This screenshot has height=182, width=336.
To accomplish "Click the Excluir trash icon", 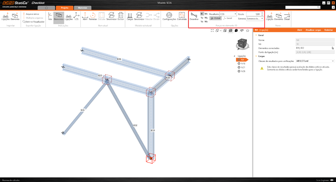I will [121, 16].
